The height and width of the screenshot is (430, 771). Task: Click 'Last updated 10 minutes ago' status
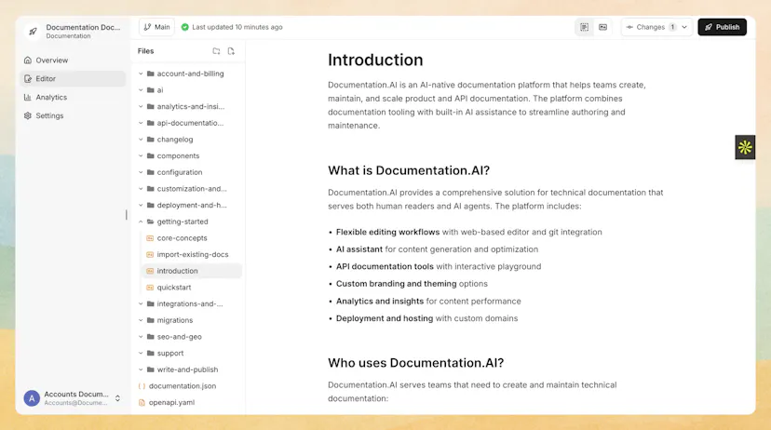237,27
